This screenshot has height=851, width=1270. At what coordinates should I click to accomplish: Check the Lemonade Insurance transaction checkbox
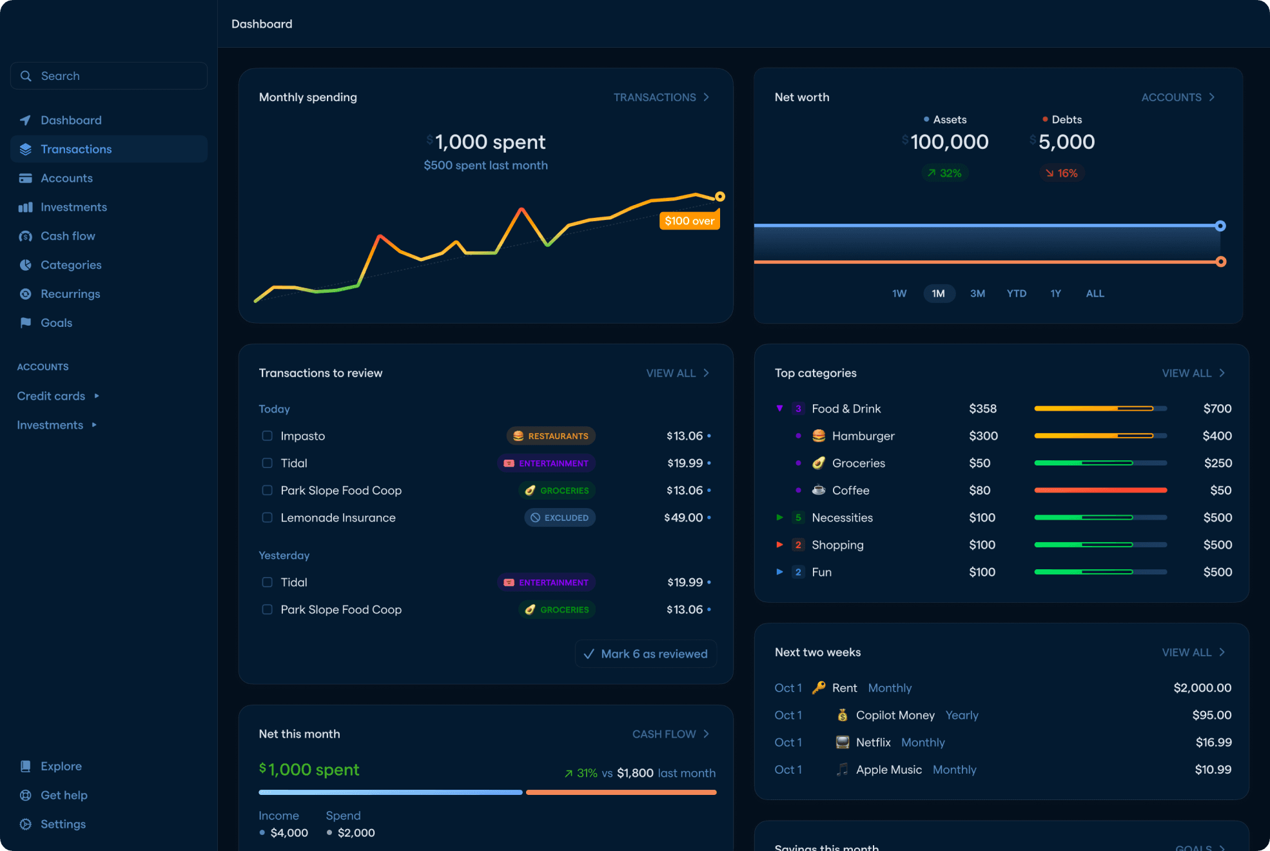[267, 518]
